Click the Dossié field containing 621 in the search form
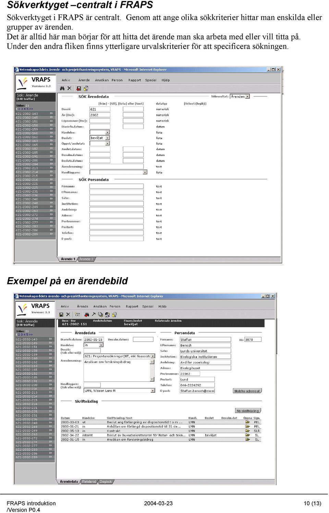329x513 pixels. point(100,109)
